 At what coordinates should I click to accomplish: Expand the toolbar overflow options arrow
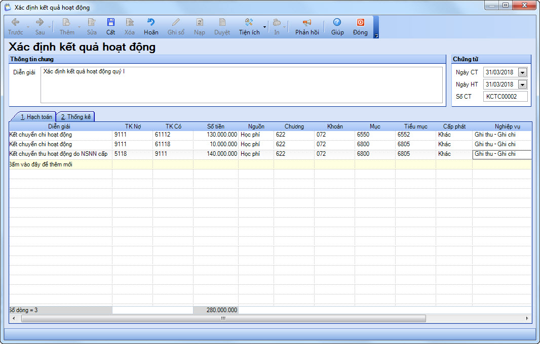(x=376, y=35)
